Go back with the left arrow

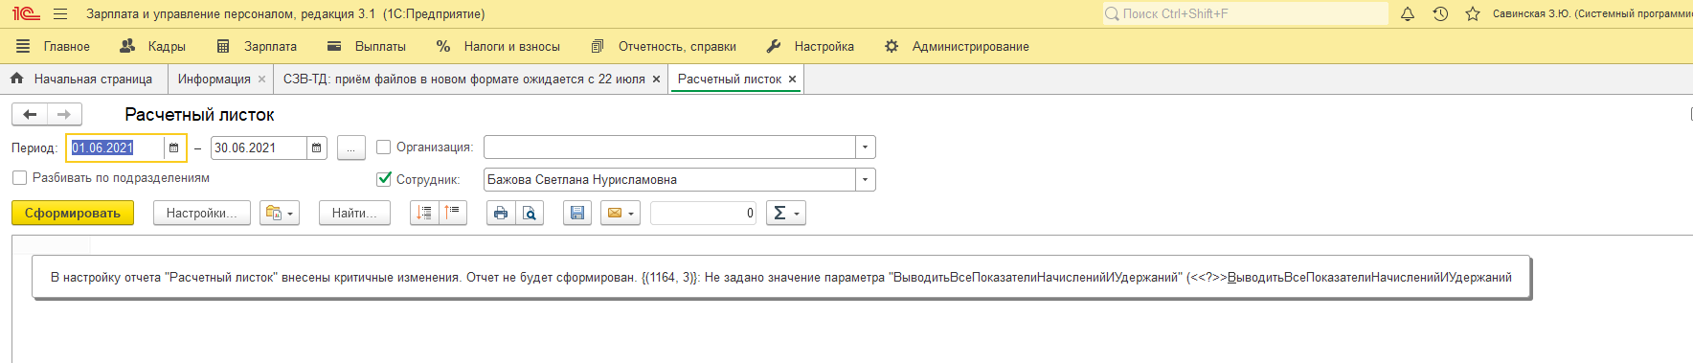(x=30, y=115)
